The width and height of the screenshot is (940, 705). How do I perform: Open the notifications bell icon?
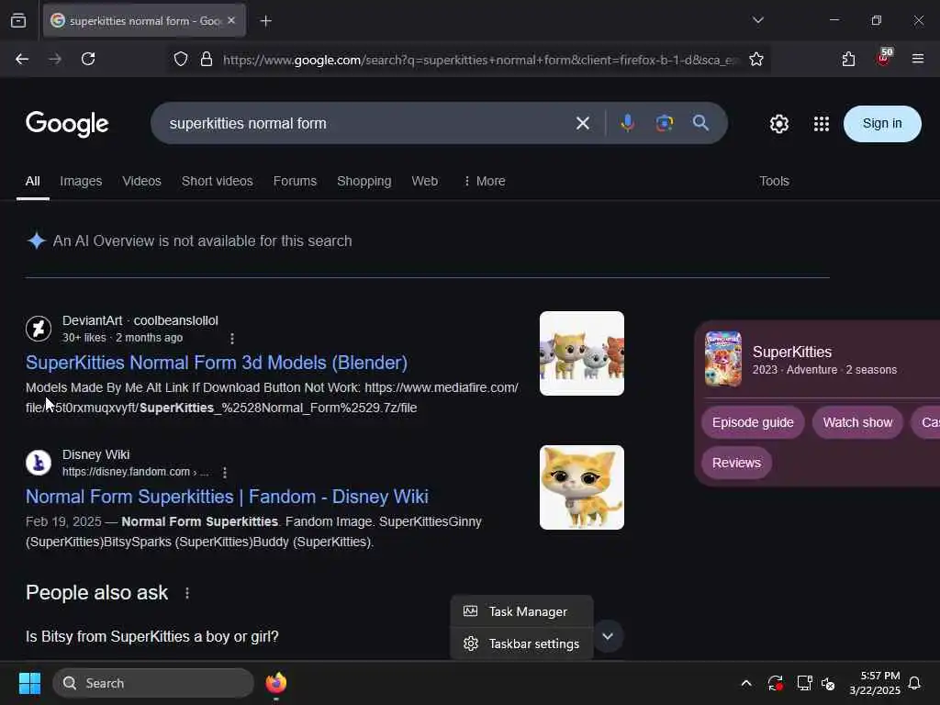(x=914, y=683)
